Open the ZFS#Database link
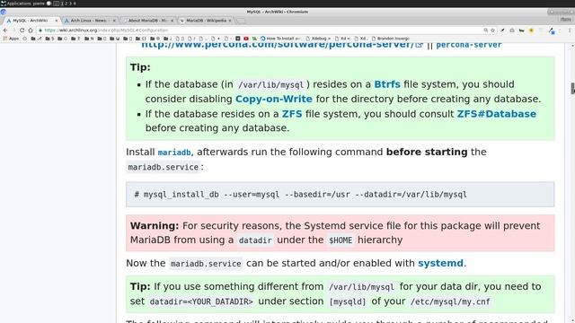 pyautogui.click(x=496, y=114)
